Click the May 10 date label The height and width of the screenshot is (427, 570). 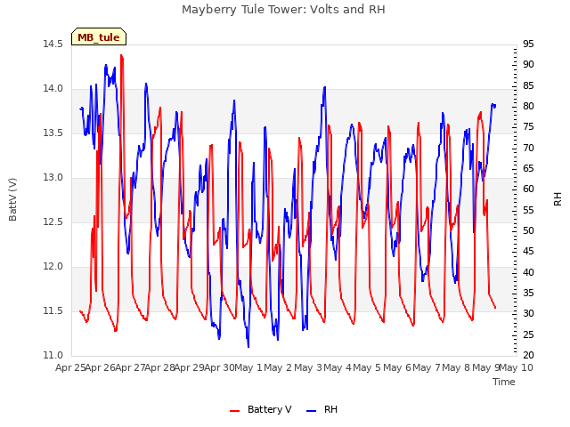tap(516, 368)
